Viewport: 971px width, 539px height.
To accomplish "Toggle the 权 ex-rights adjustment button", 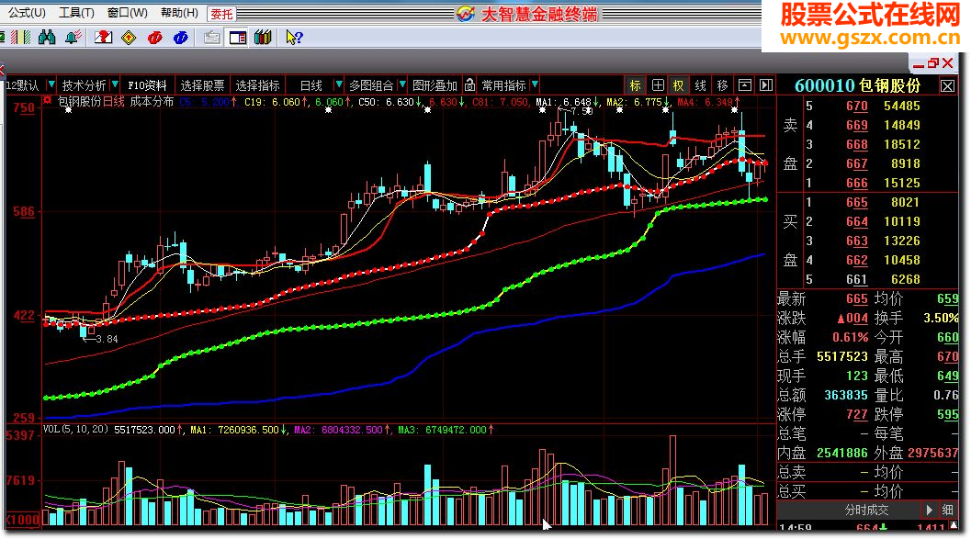I will point(679,85).
